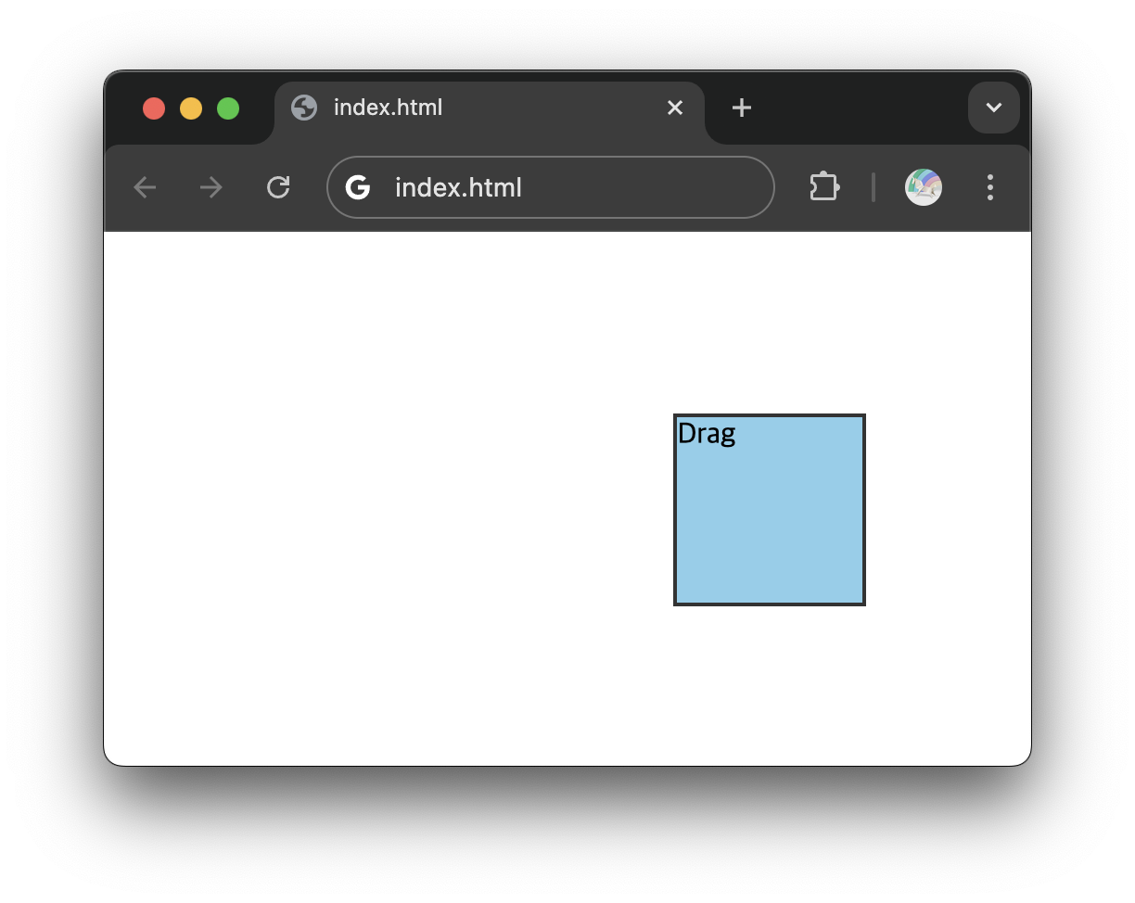Open the profile avatar menu

click(924, 187)
